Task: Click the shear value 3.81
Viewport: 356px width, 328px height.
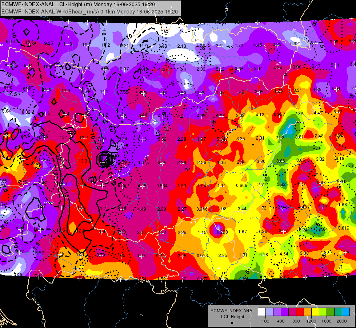Action: [x=300, y=137]
